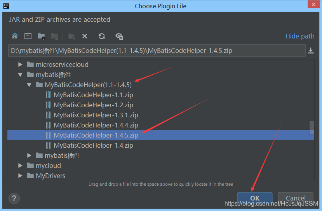Expand the mycloud folder
The width and height of the screenshot is (322, 211).
click(20, 166)
